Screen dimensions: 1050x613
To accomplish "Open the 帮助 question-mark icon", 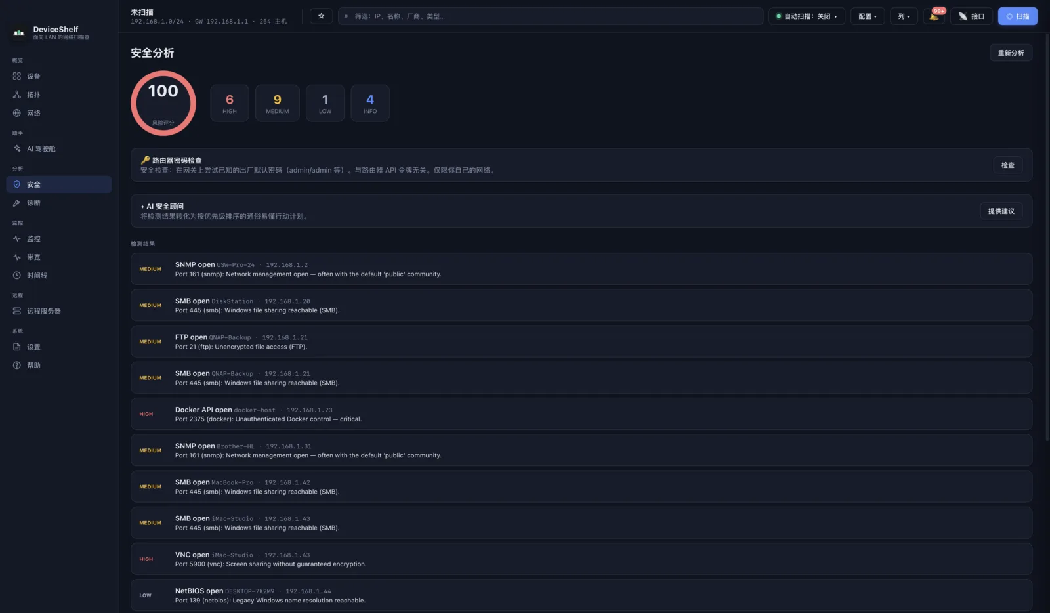I will pyautogui.click(x=17, y=365).
